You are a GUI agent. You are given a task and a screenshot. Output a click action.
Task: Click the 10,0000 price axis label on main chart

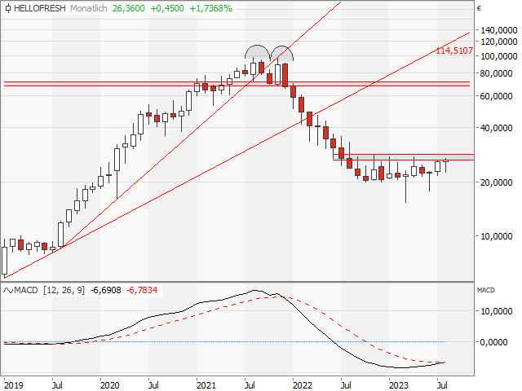coord(496,236)
